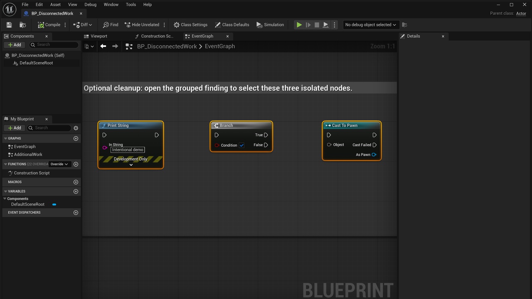Viewport: 532px width, 299px height.
Task: Open the debug object selector dropdown
Action: pyautogui.click(x=371, y=25)
